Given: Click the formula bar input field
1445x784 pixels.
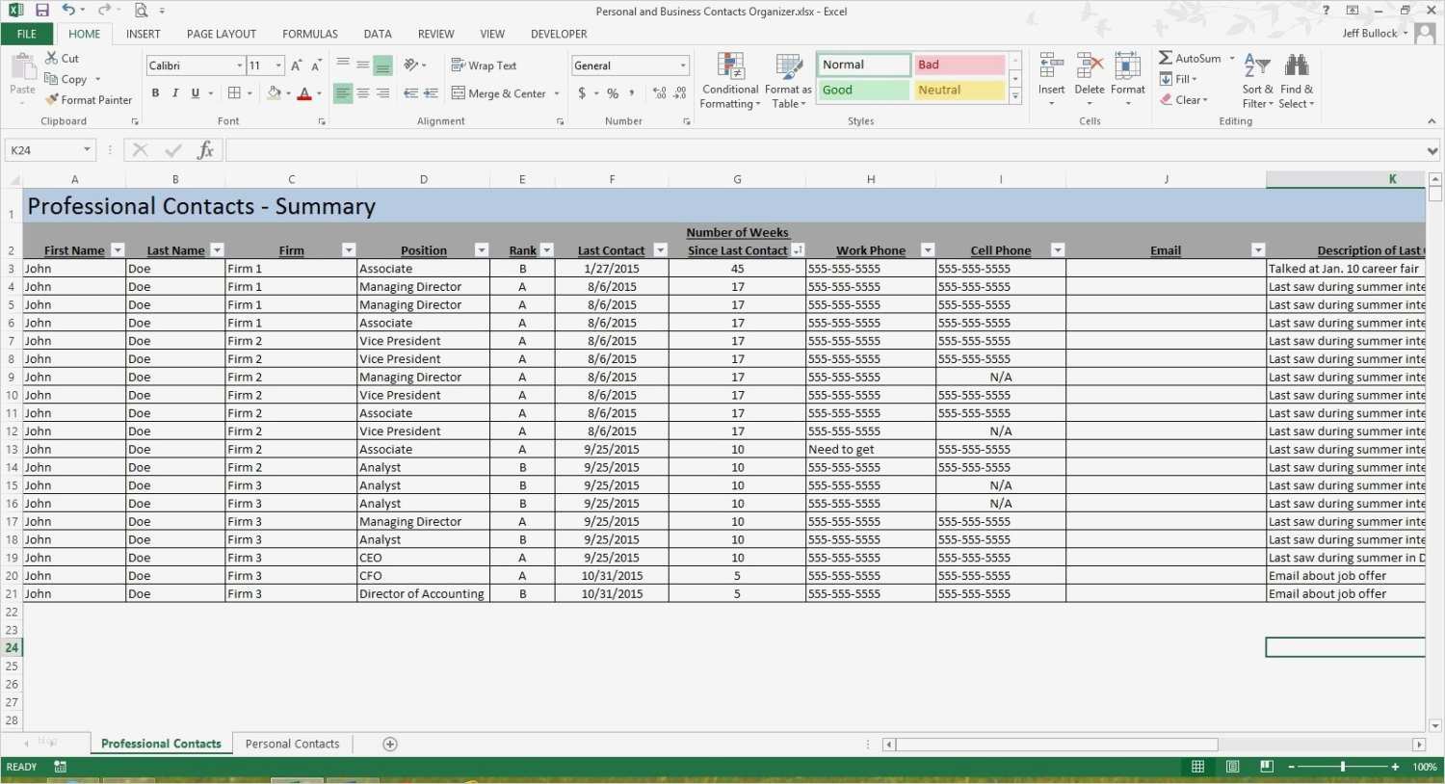Looking at the screenshot, I should (x=825, y=150).
